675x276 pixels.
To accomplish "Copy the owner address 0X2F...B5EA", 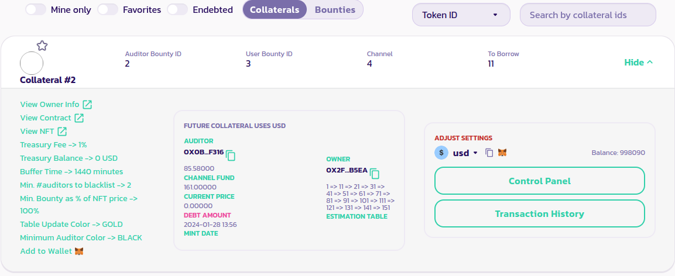I will tap(375, 174).
